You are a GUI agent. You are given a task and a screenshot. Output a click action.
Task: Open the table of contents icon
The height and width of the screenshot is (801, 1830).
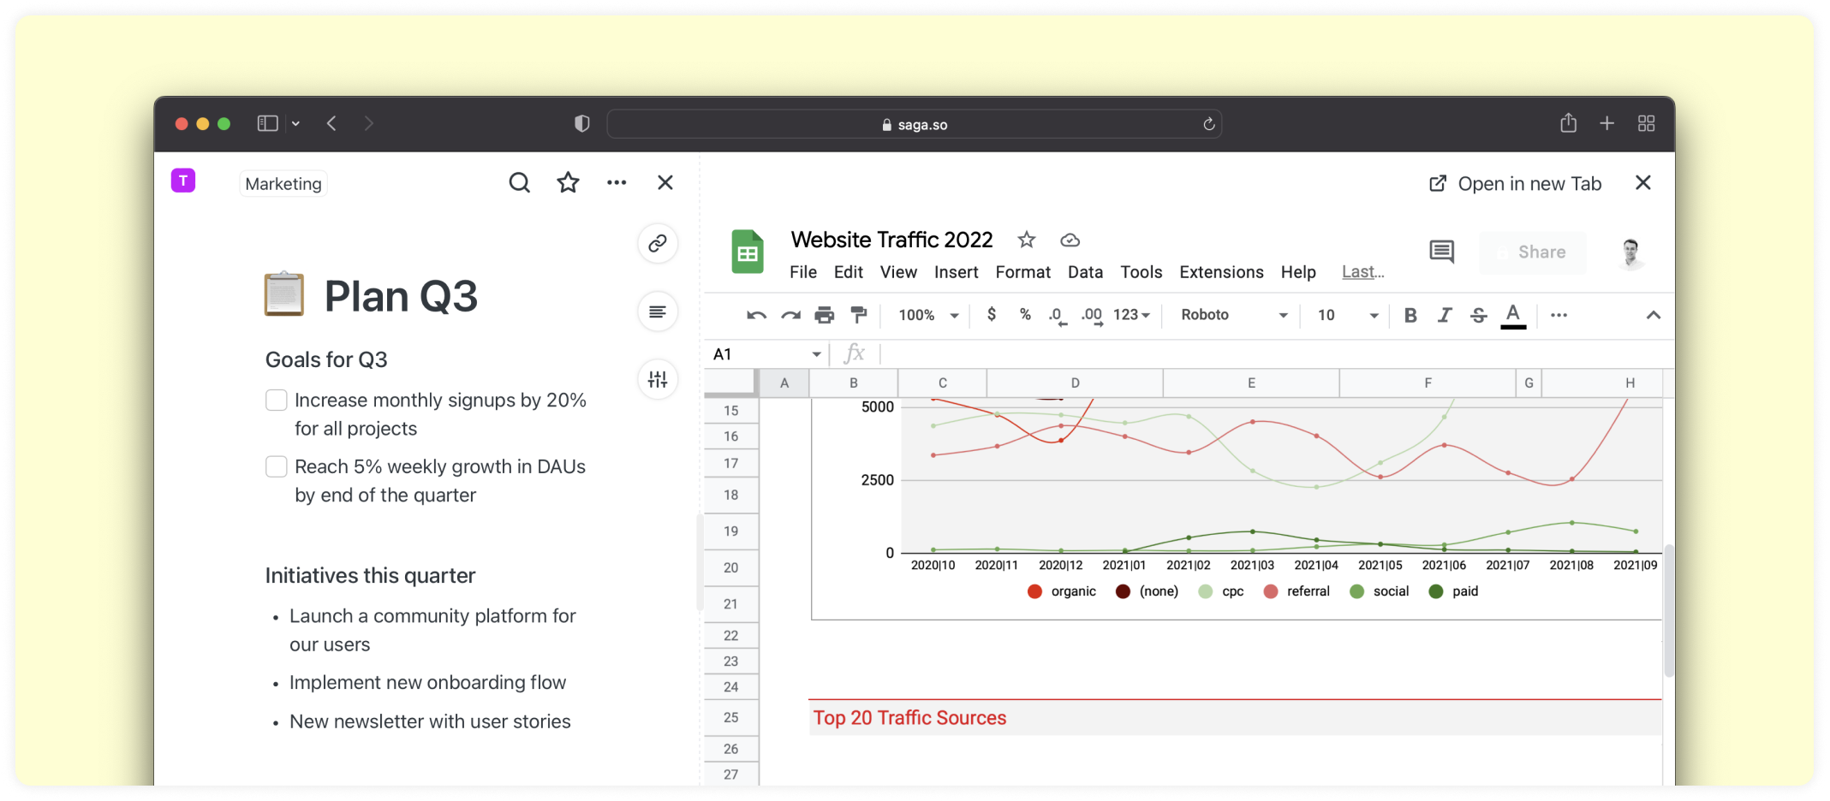tap(658, 311)
